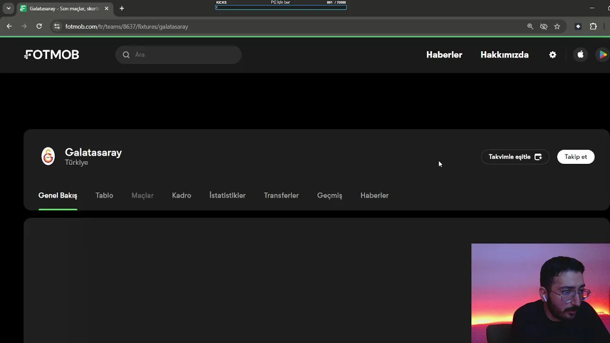Switch to the Geçmiş tab

tap(330, 195)
